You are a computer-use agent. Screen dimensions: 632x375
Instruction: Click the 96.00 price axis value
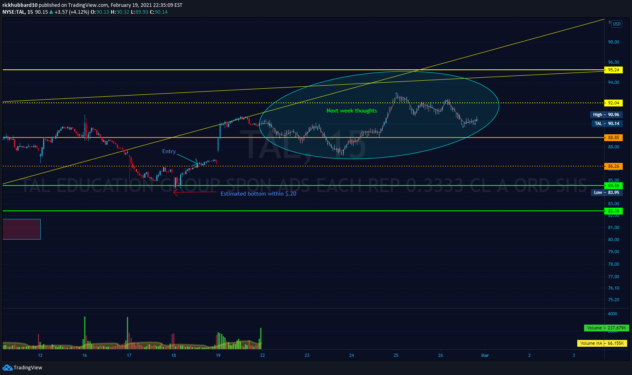point(613,62)
